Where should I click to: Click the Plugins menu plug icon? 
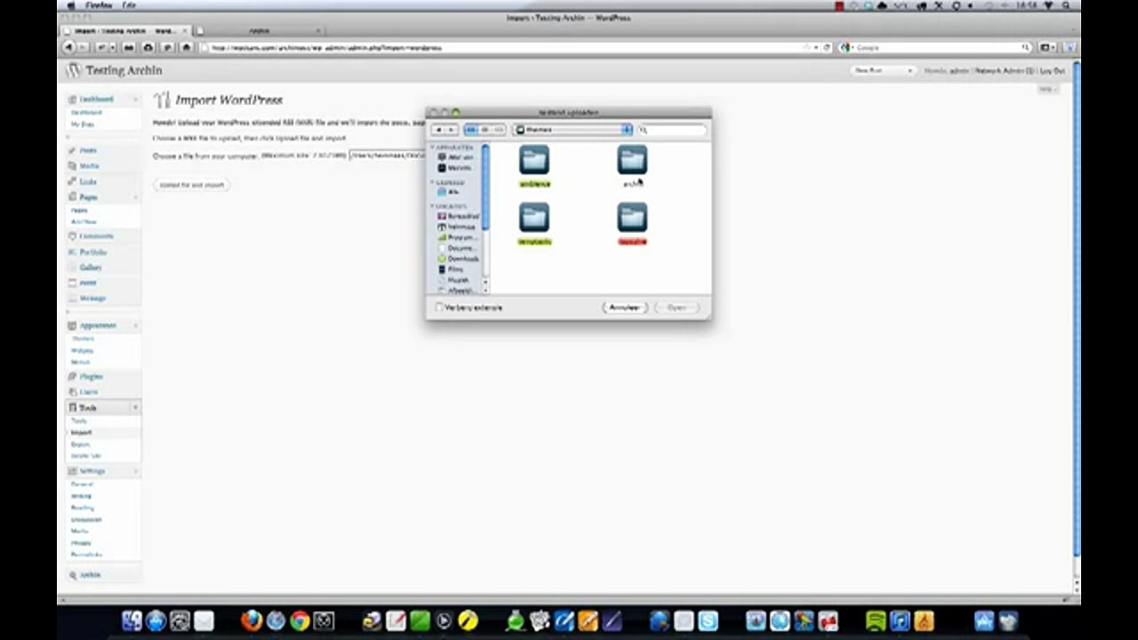tap(73, 376)
